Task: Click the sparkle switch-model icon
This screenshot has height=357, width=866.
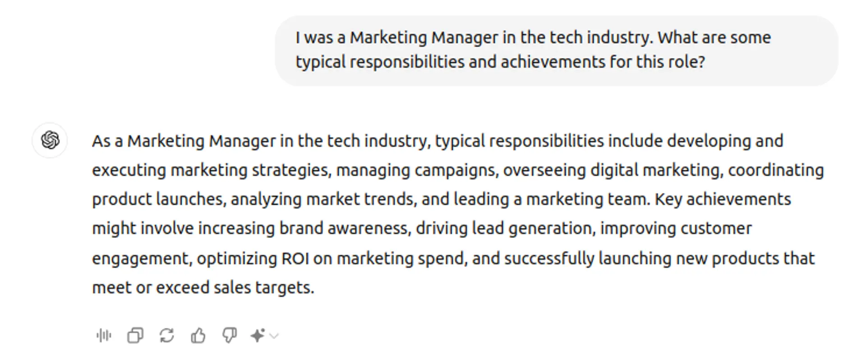Action: coord(258,336)
